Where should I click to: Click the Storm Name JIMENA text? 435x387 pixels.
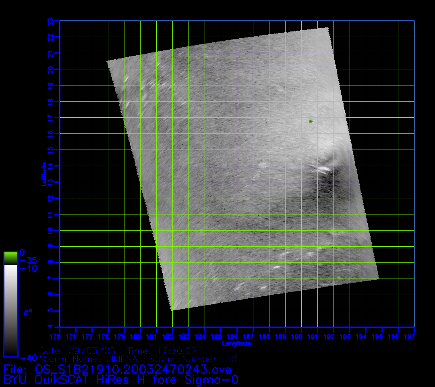(x=89, y=359)
